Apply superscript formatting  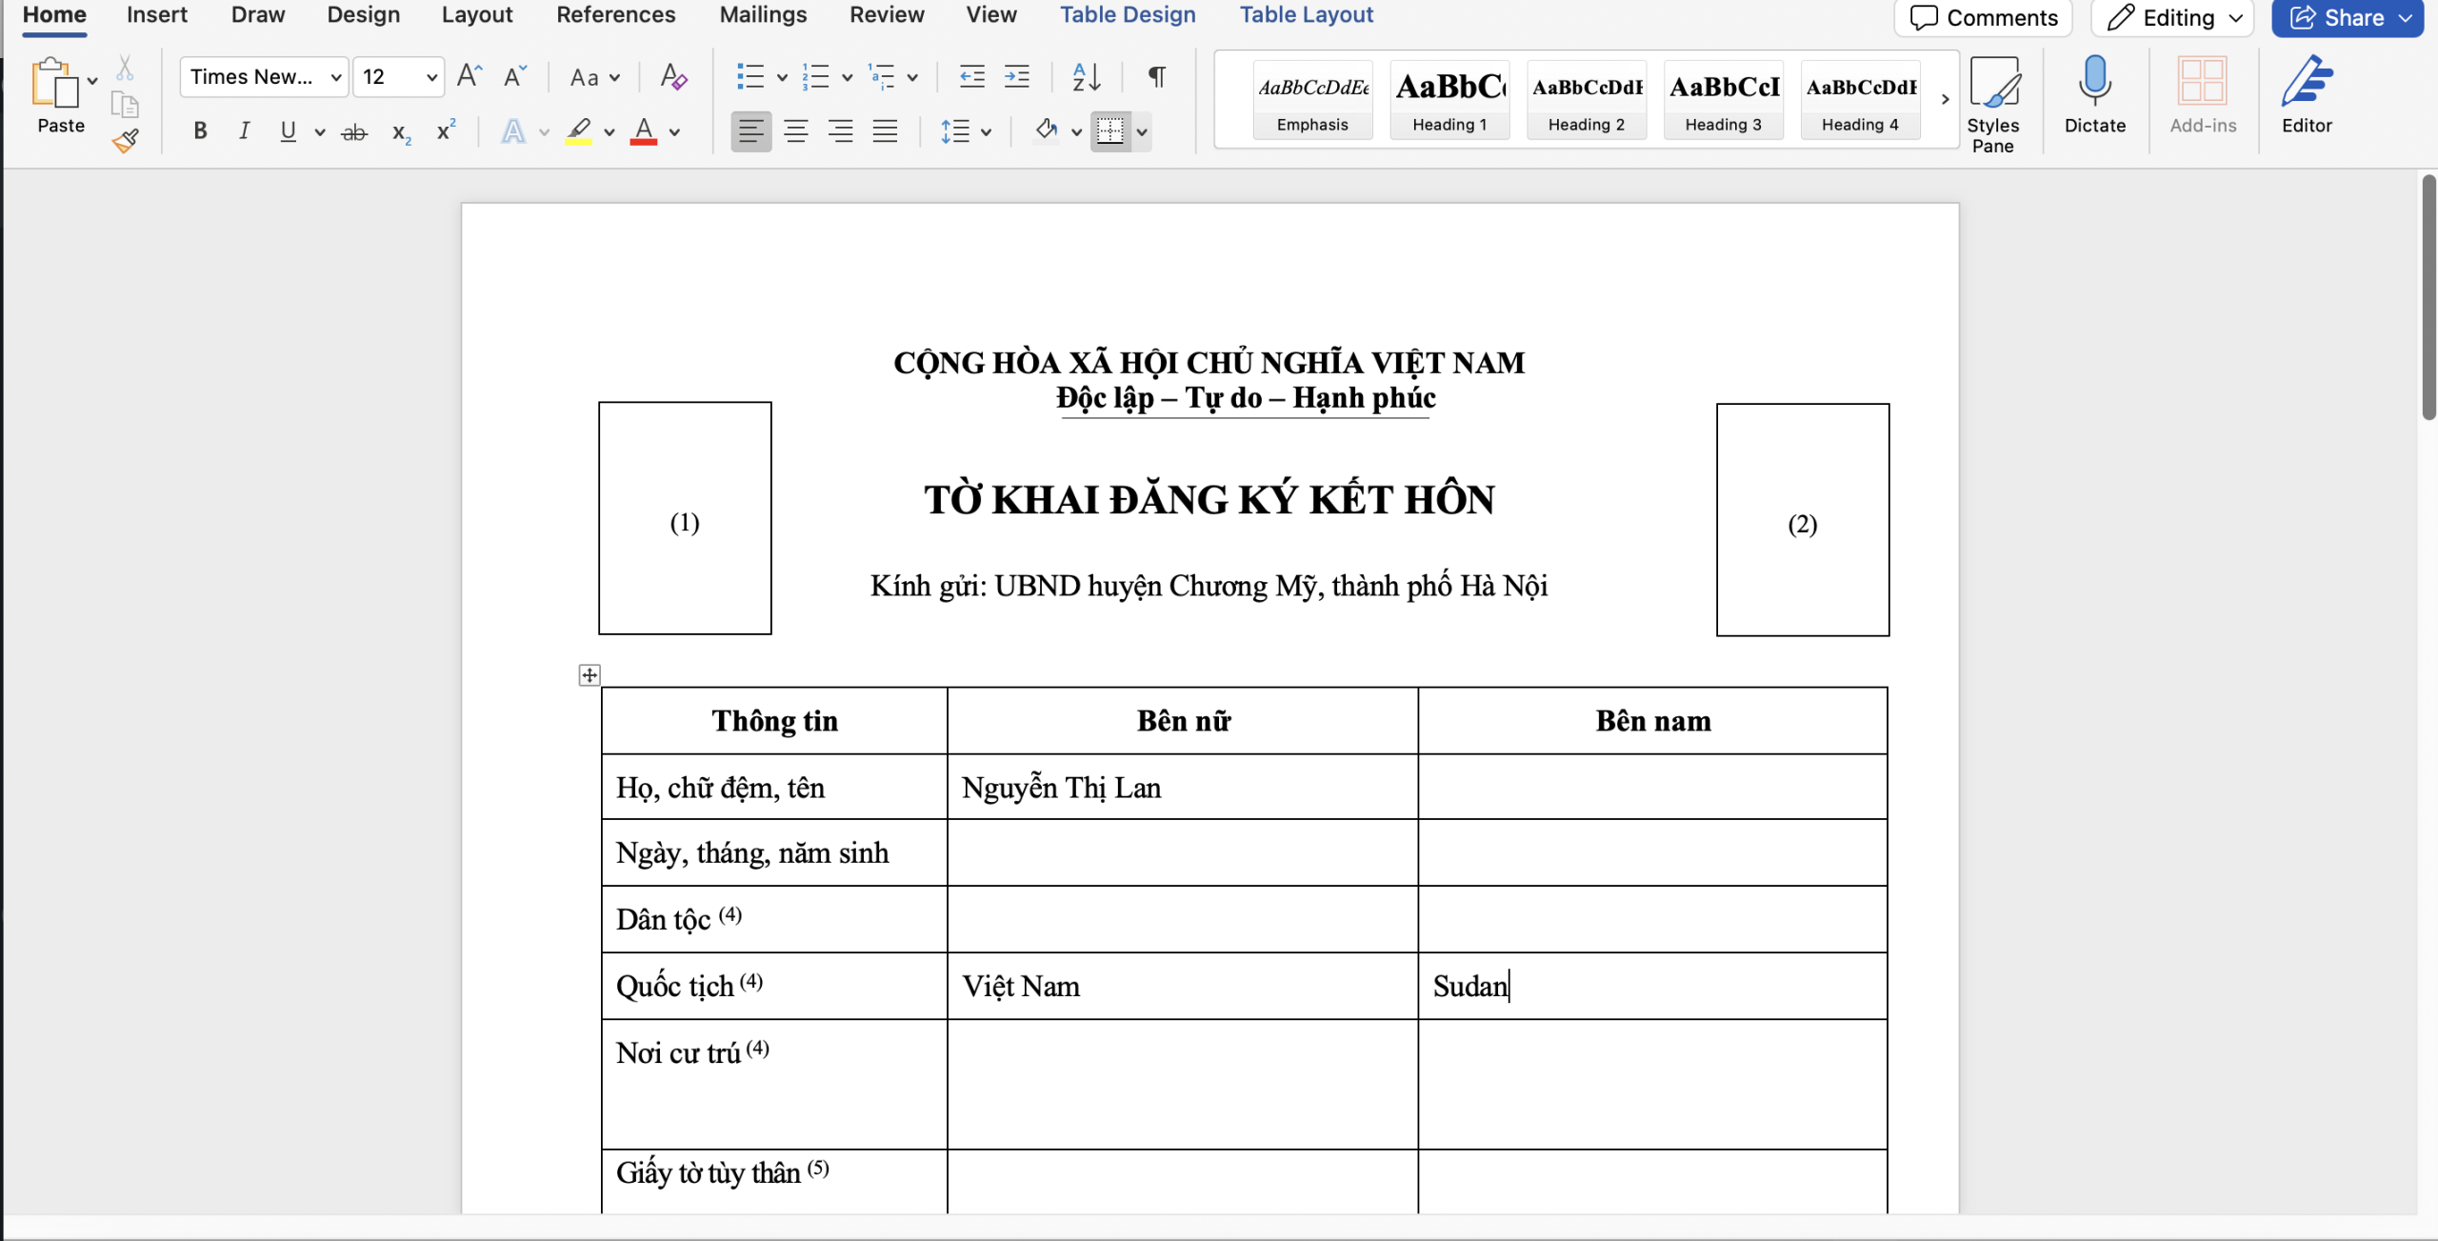pos(446,130)
